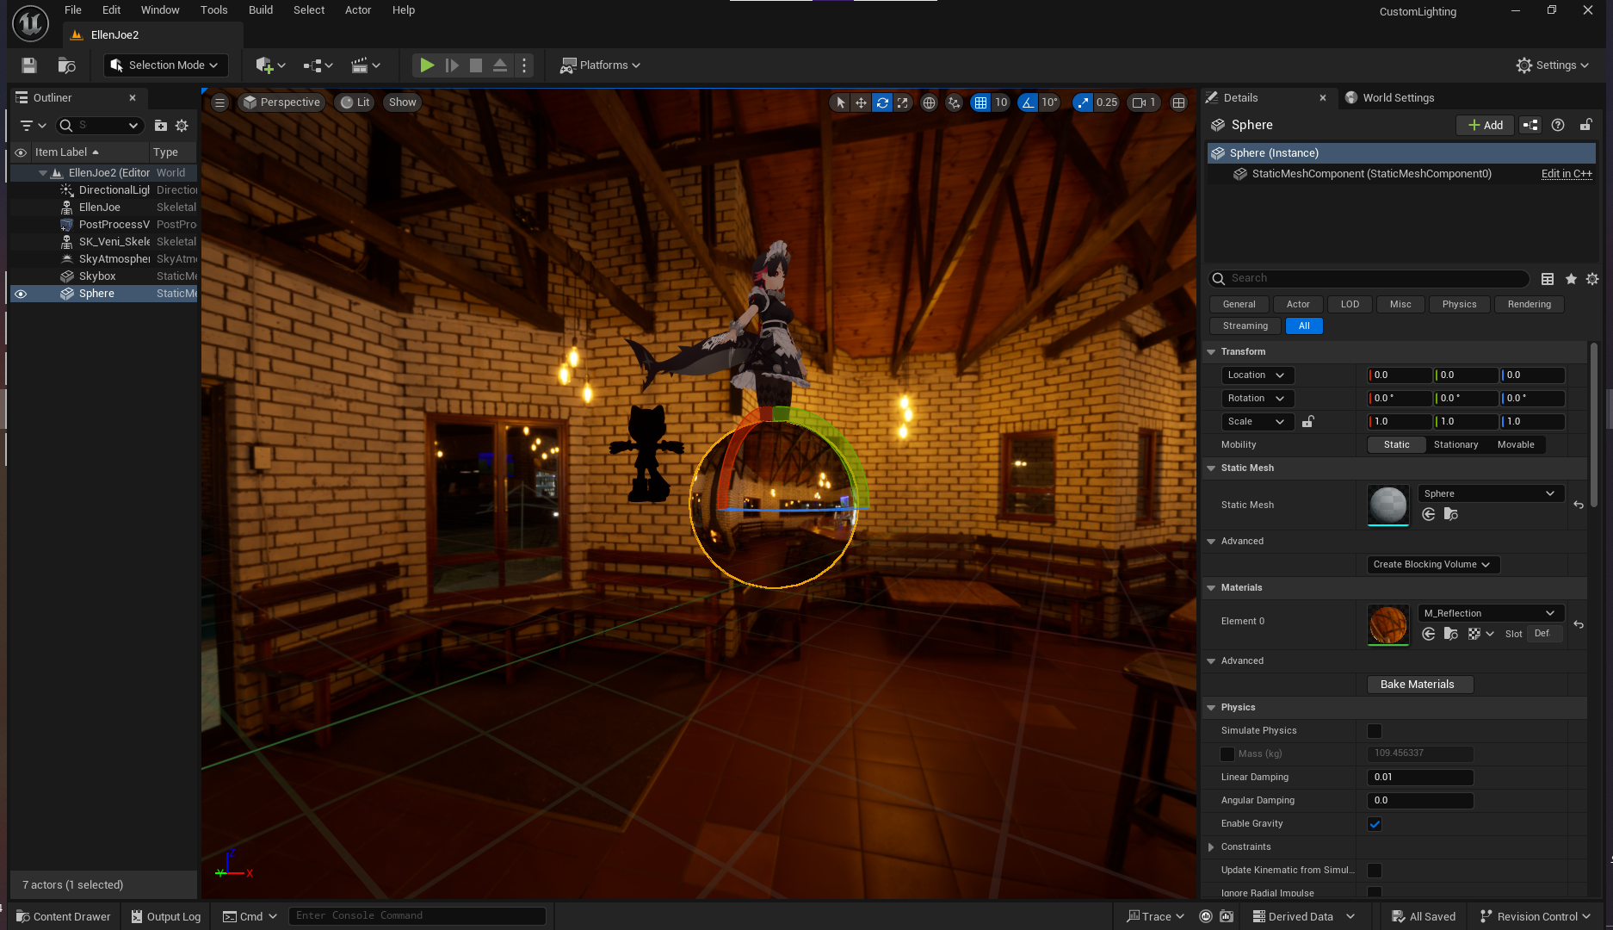Collapse EllenJoe2 world tree
The image size is (1613, 930).
tap(43, 173)
